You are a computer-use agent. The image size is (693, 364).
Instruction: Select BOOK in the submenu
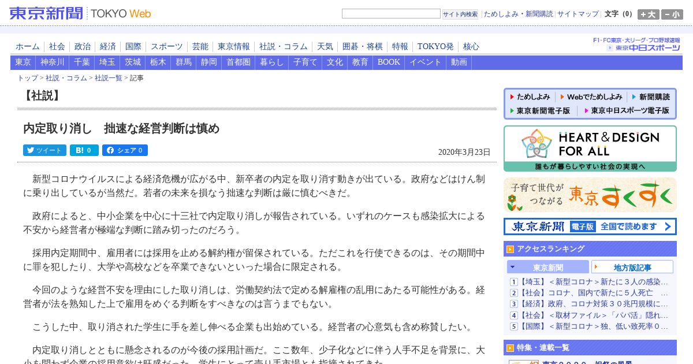[x=389, y=62]
